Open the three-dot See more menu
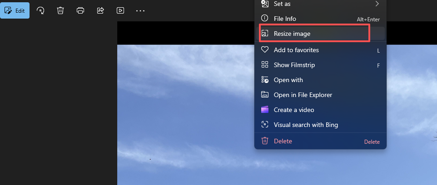Screen dimensions: 437x185 [140, 10]
